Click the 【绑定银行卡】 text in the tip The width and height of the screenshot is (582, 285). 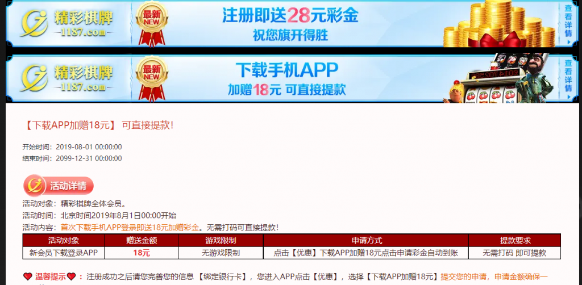coord(223,276)
